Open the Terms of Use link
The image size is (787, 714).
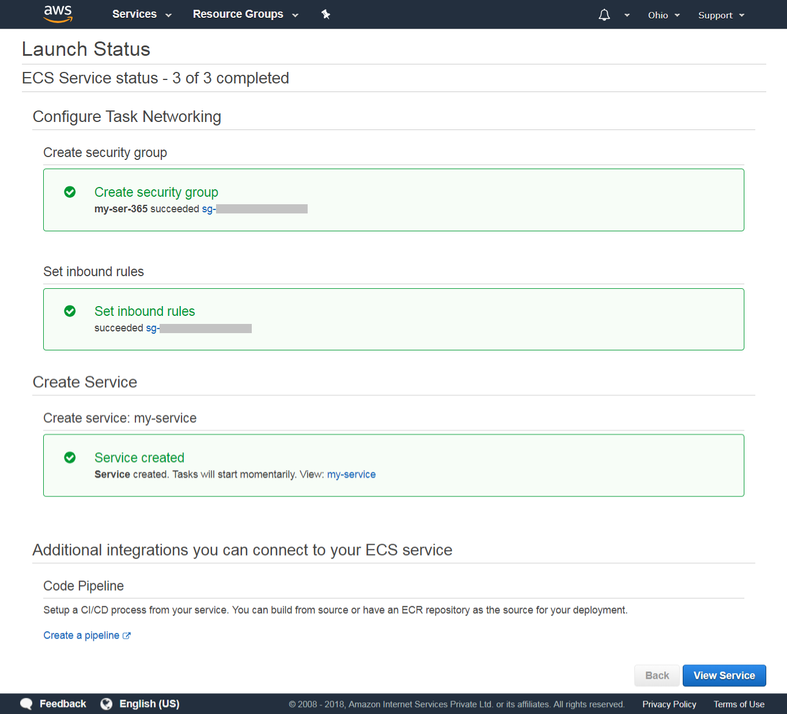739,704
